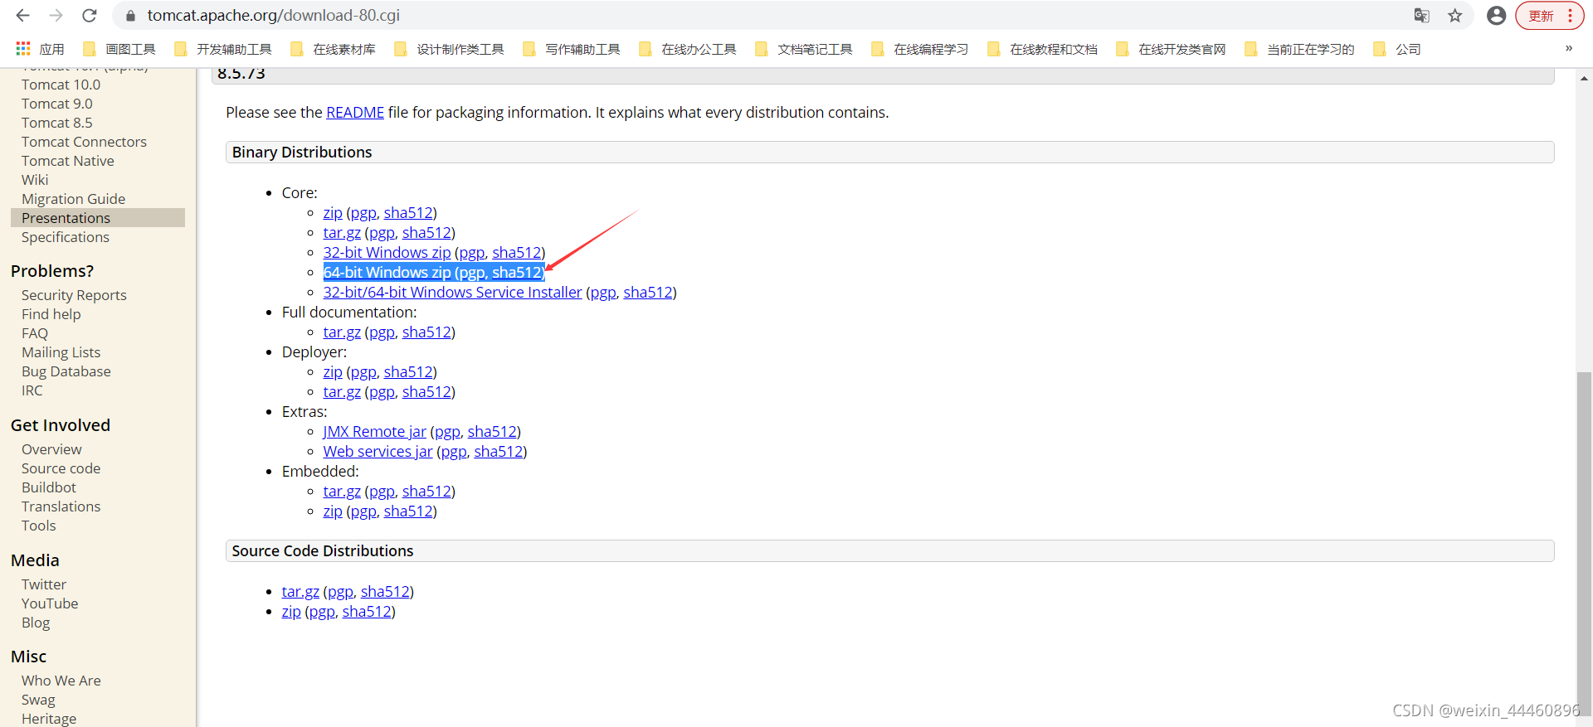Download the Embedded tar.gz
Image resolution: width=1593 pixels, height=727 pixels.
click(342, 492)
